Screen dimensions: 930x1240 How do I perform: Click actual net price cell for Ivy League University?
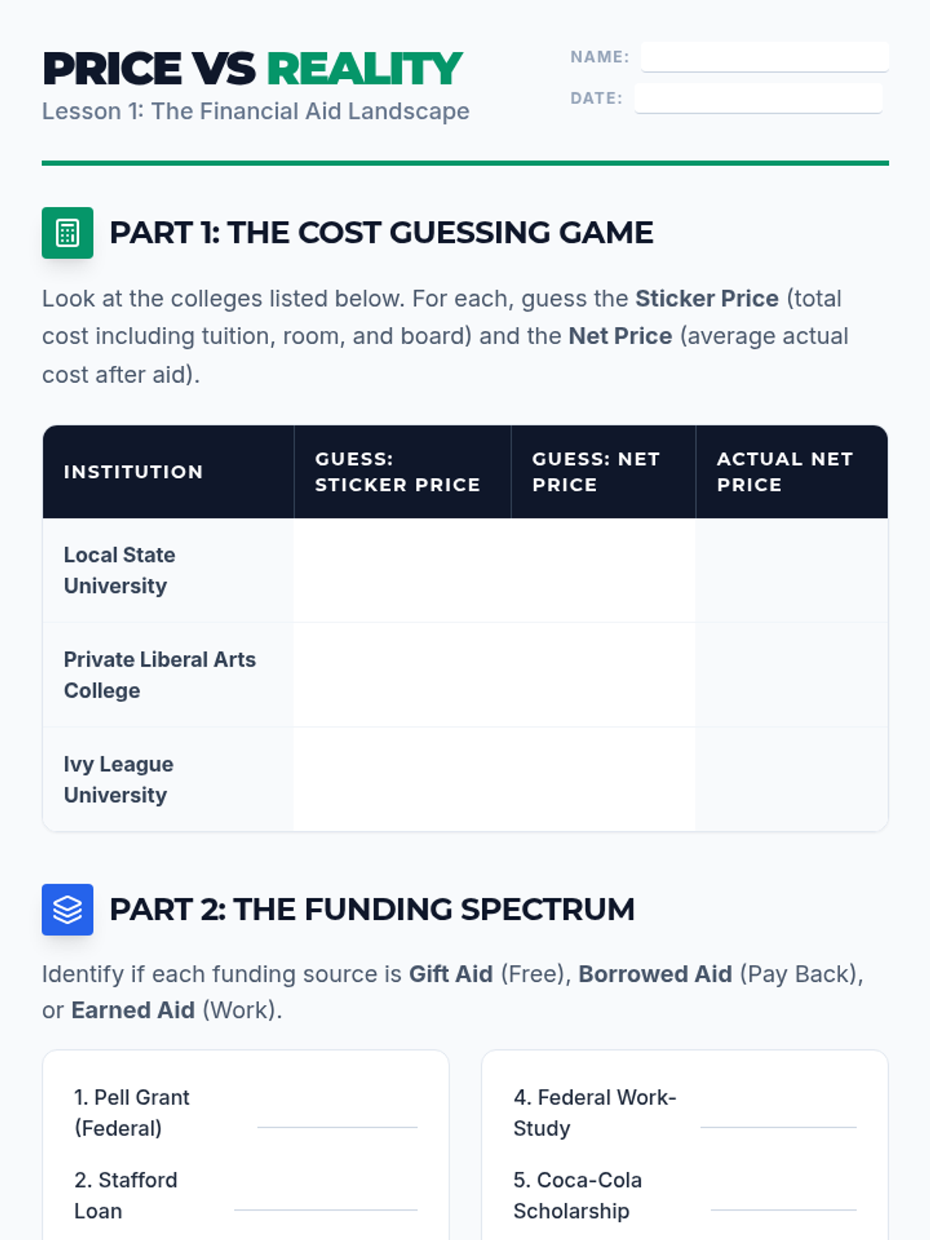[791, 780]
